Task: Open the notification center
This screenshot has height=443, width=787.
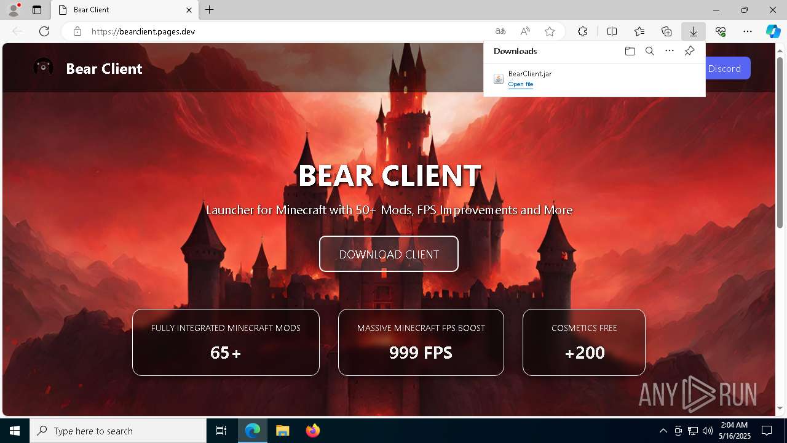Action: [x=767, y=431]
